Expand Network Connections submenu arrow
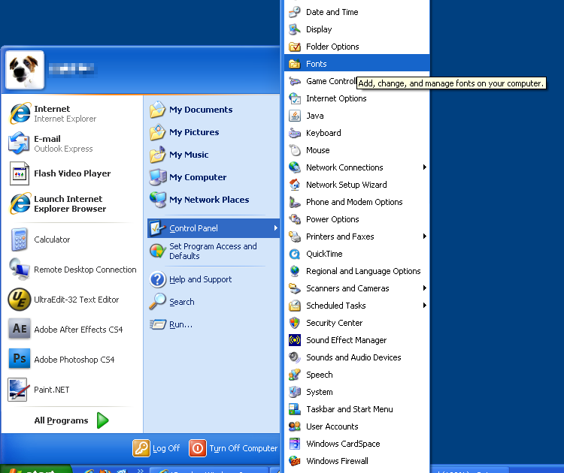 click(x=424, y=167)
